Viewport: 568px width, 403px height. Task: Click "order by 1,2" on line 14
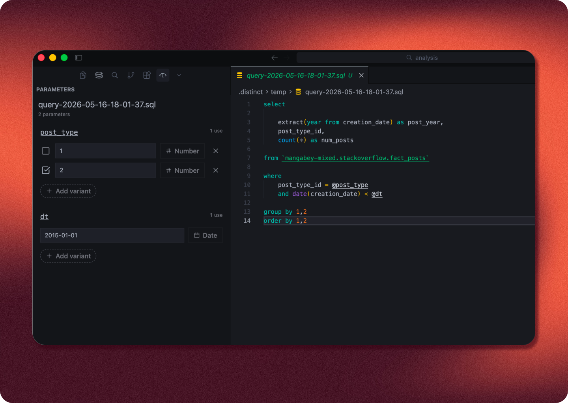coord(285,221)
